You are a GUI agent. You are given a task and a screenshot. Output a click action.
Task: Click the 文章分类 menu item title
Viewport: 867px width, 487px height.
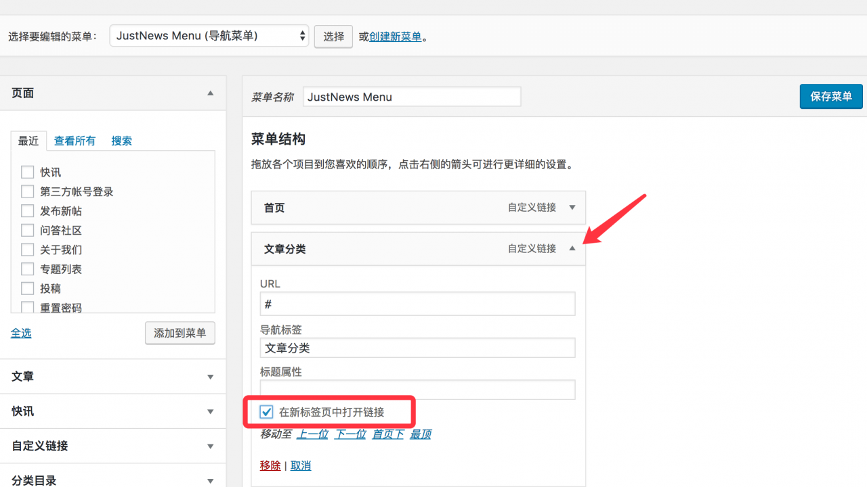point(285,249)
